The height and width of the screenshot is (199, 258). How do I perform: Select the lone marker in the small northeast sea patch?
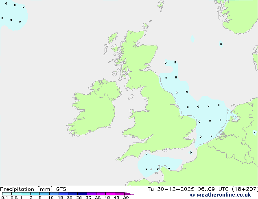(x=221, y=44)
